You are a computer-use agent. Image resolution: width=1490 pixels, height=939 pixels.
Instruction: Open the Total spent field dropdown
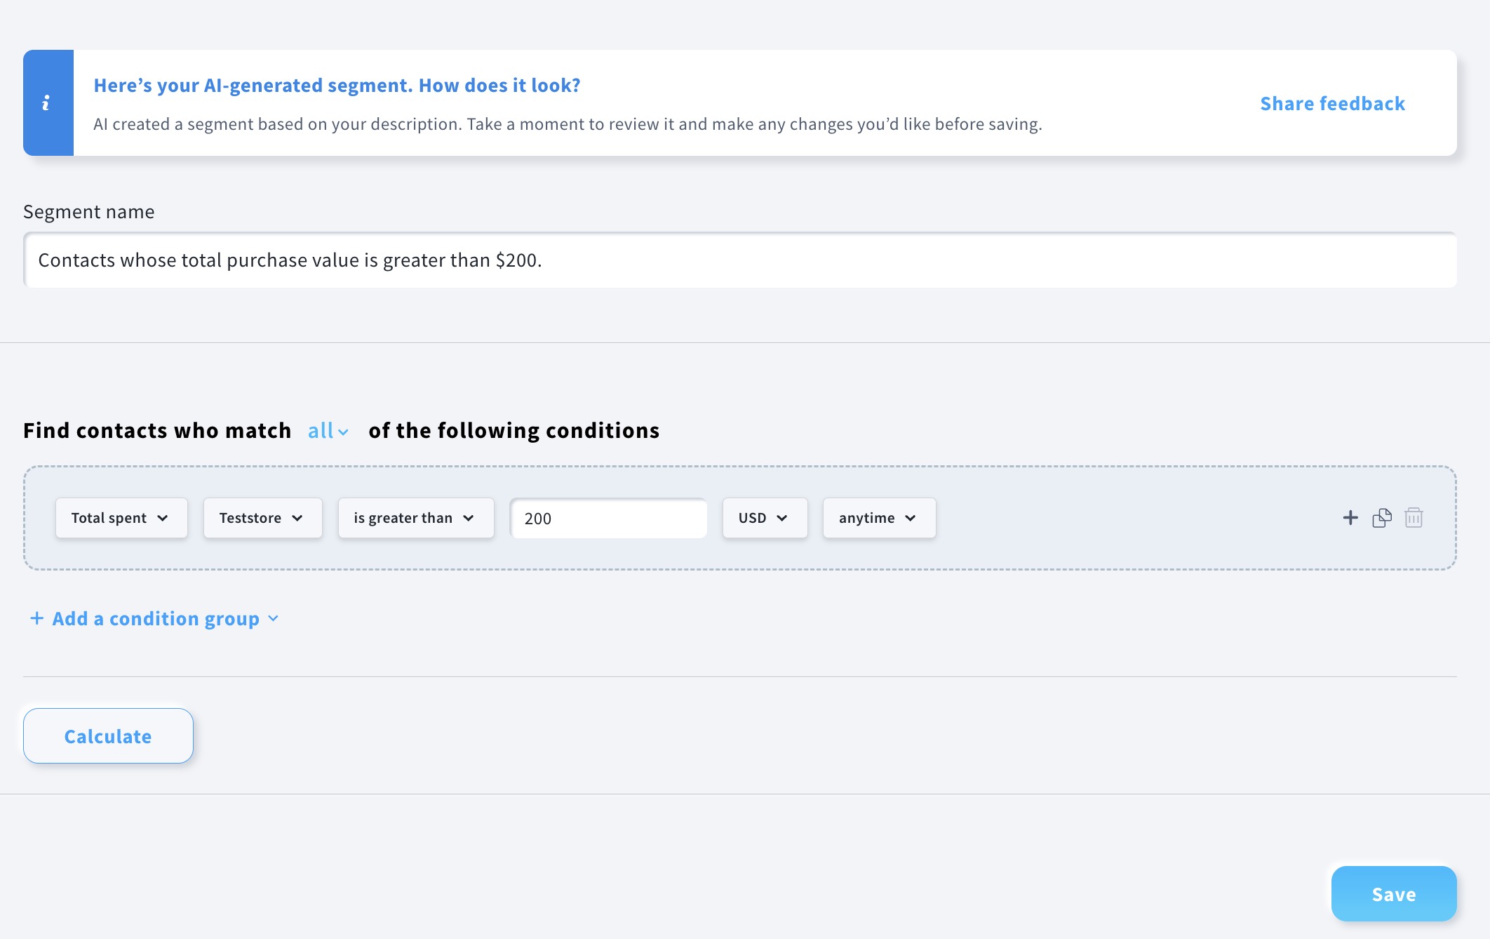(x=121, y=517)
